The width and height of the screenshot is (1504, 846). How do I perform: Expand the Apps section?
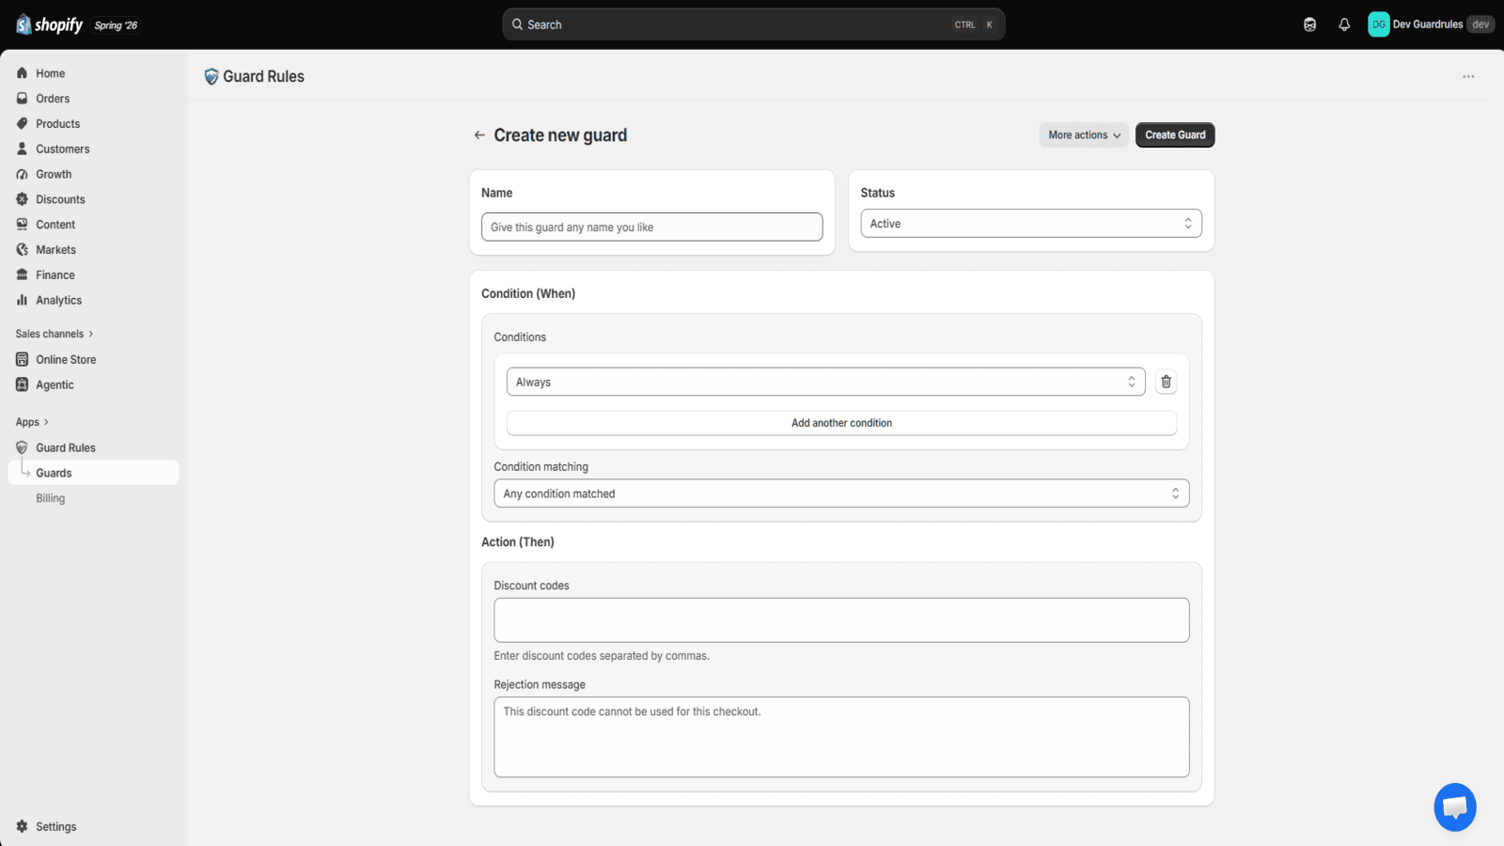(32, 422)
